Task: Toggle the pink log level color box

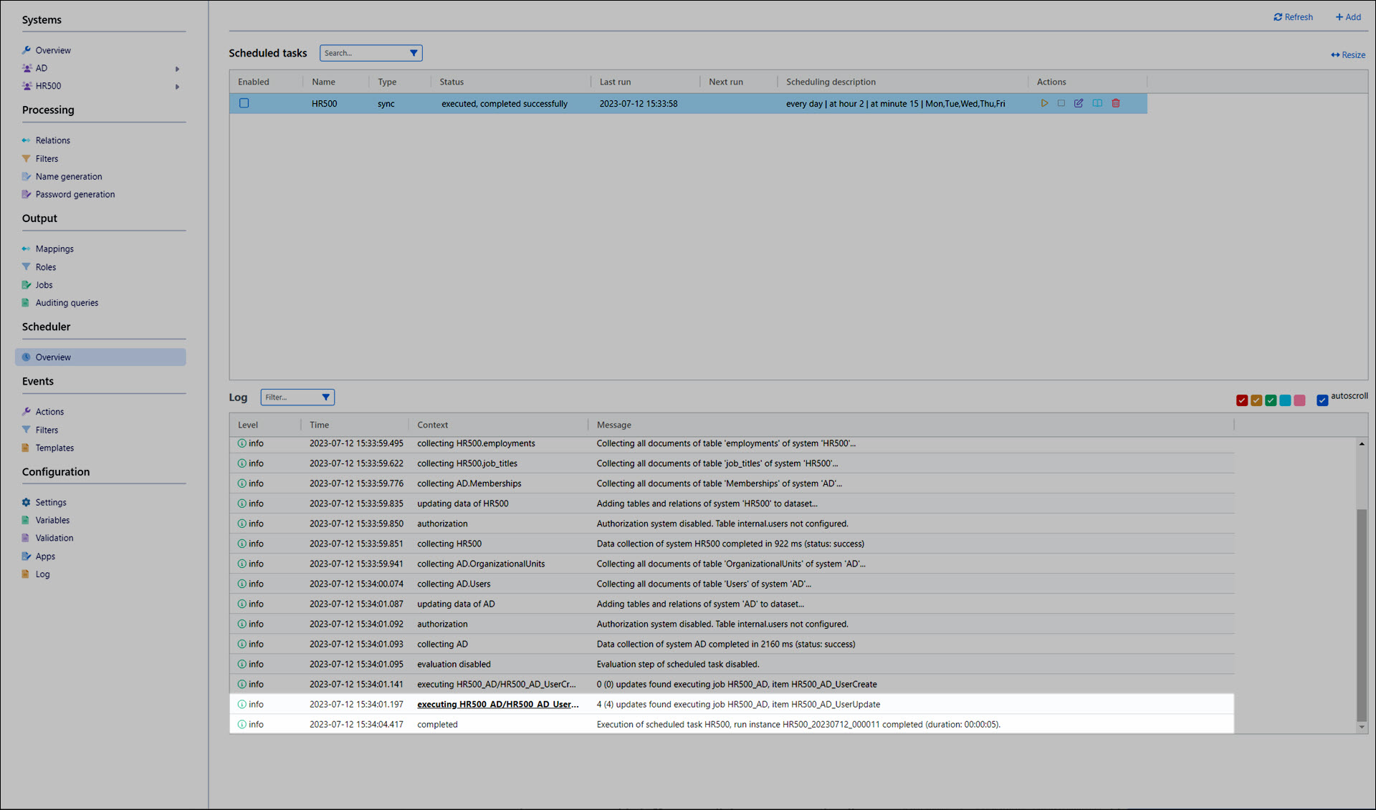Action: 1300,400
